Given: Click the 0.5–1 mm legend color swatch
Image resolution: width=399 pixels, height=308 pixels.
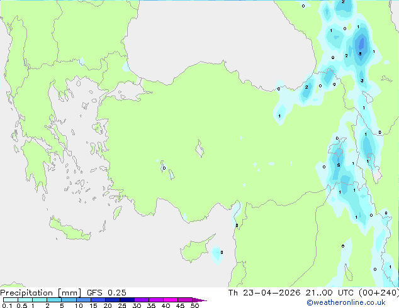Looking at the screenshot, I should click(x=25, y=300).
